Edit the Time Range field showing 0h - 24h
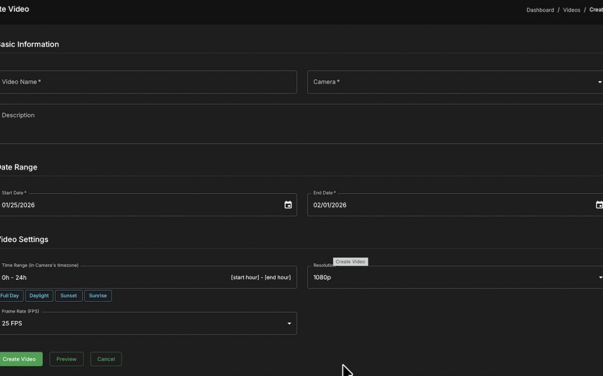The image size is (603, 376). (112, 277)
